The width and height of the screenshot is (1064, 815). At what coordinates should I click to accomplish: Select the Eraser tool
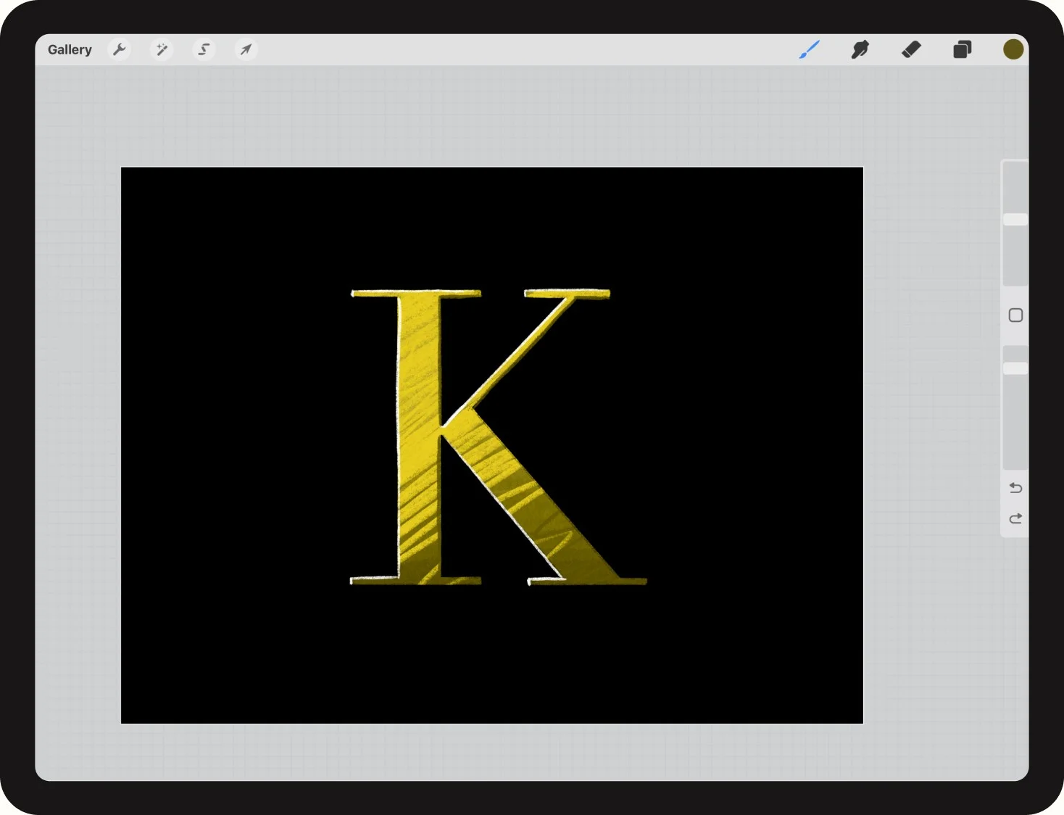coord(911,50)
